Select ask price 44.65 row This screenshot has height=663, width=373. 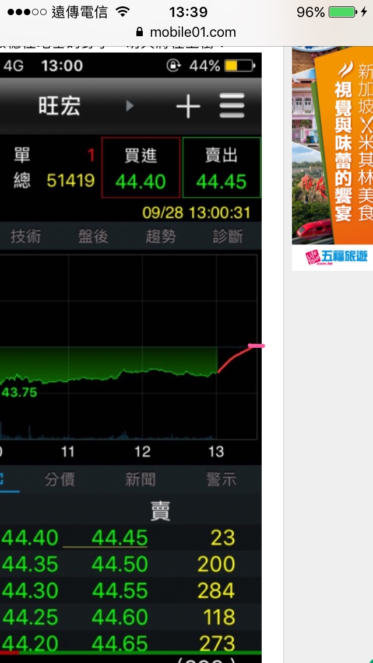pyautogui.click(x=119, y=643)
